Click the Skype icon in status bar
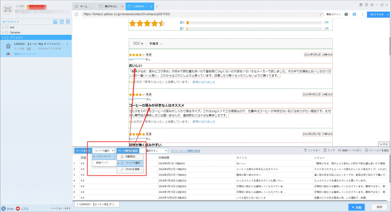The height and width of the screenshot is (212, 391). pos(3,209)
